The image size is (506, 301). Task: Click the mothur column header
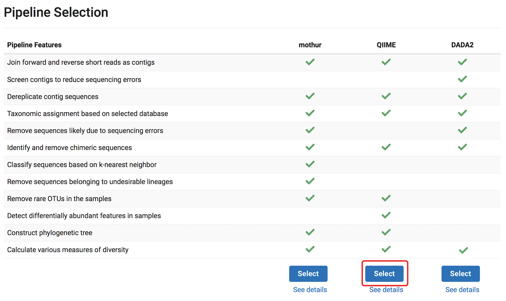tap(310, 45)
